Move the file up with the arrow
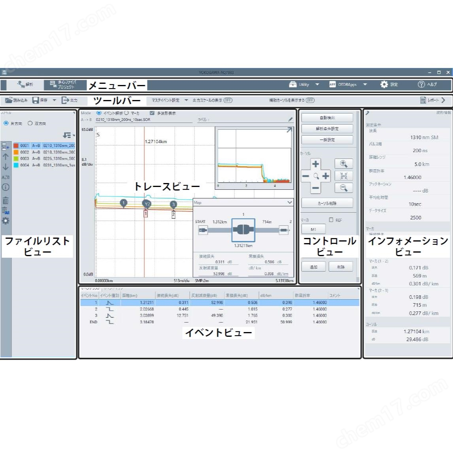 point(6,157)
